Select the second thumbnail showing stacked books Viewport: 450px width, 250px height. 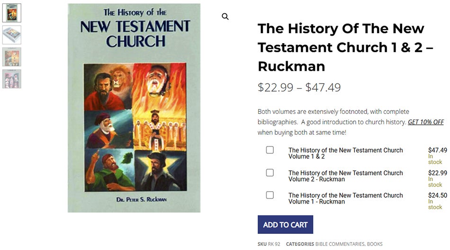pyautogui.click(x=12, y=35)
